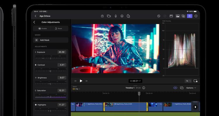Select the AgaOrlova_Track_Wide clip at right
Screen dimensions: 219x116
(177, 107)
